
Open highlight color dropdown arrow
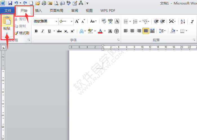(x=95, y=31)
